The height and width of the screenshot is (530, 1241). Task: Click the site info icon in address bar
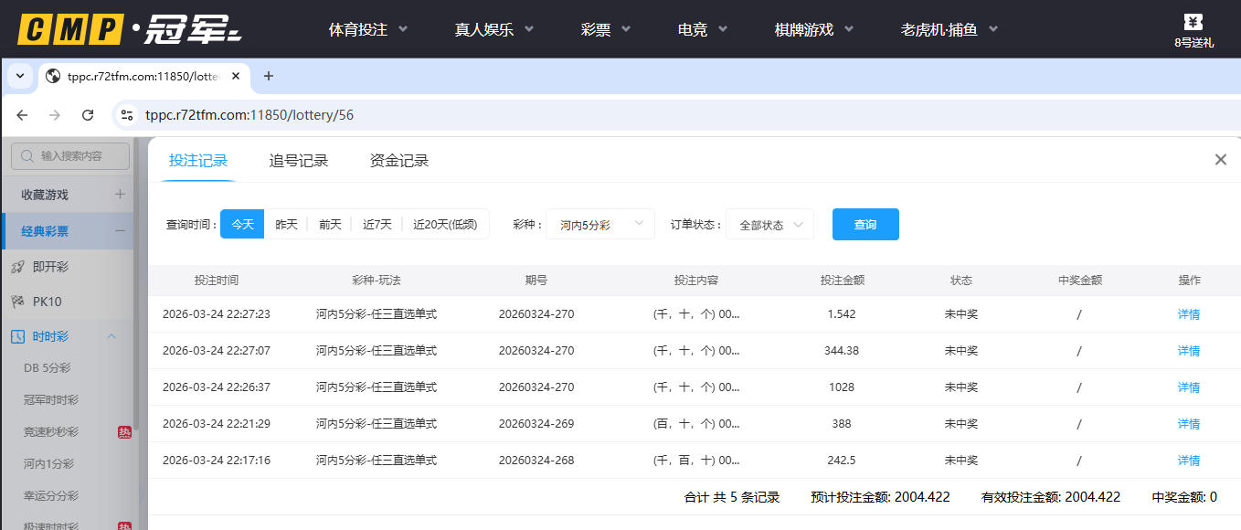click(x=128, y=115)
